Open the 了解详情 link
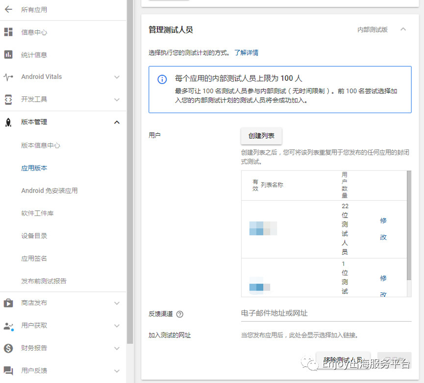424x383 pixels. (246, 52)
